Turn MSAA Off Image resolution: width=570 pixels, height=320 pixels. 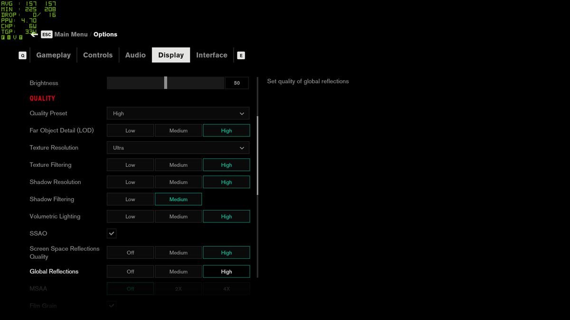(x=130, y=289)
